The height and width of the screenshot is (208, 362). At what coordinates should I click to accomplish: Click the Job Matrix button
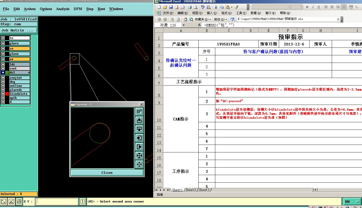[x=19, y=30]
